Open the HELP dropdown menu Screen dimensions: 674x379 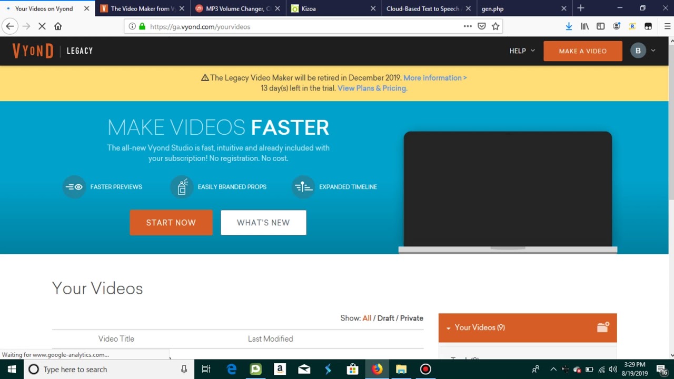(522, 51)
